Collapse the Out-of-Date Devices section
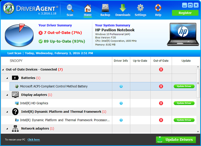 coord(3,69)
